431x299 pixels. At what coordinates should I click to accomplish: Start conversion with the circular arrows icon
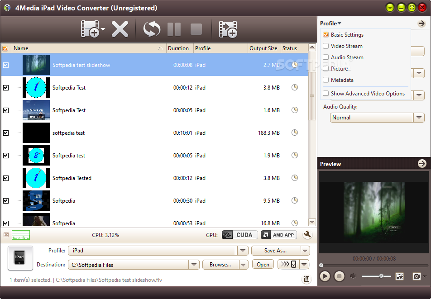[x=152, y=29]
